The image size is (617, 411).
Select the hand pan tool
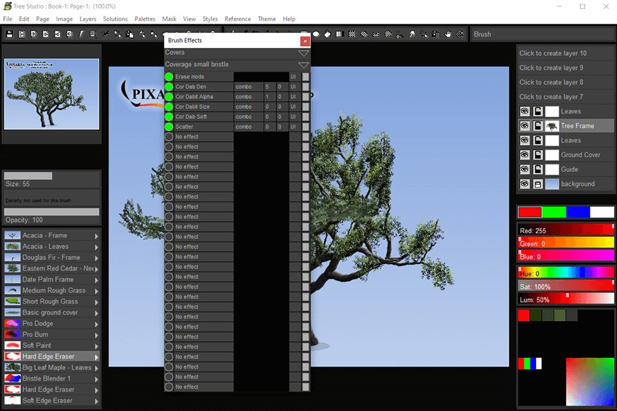click(x=448, y=34)
